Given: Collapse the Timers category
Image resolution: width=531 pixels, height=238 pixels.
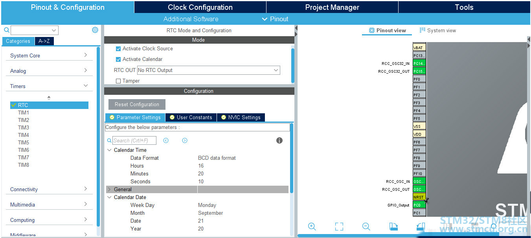Looking at the screenshot, I should point(49,86).
